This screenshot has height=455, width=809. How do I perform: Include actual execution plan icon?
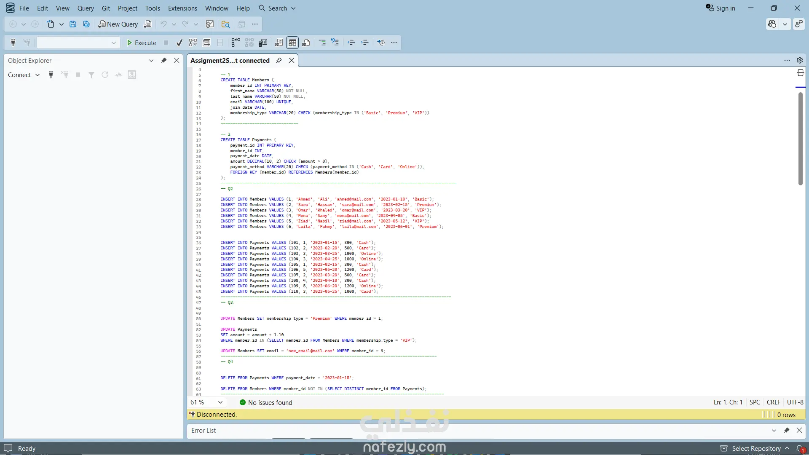(236, 43)
